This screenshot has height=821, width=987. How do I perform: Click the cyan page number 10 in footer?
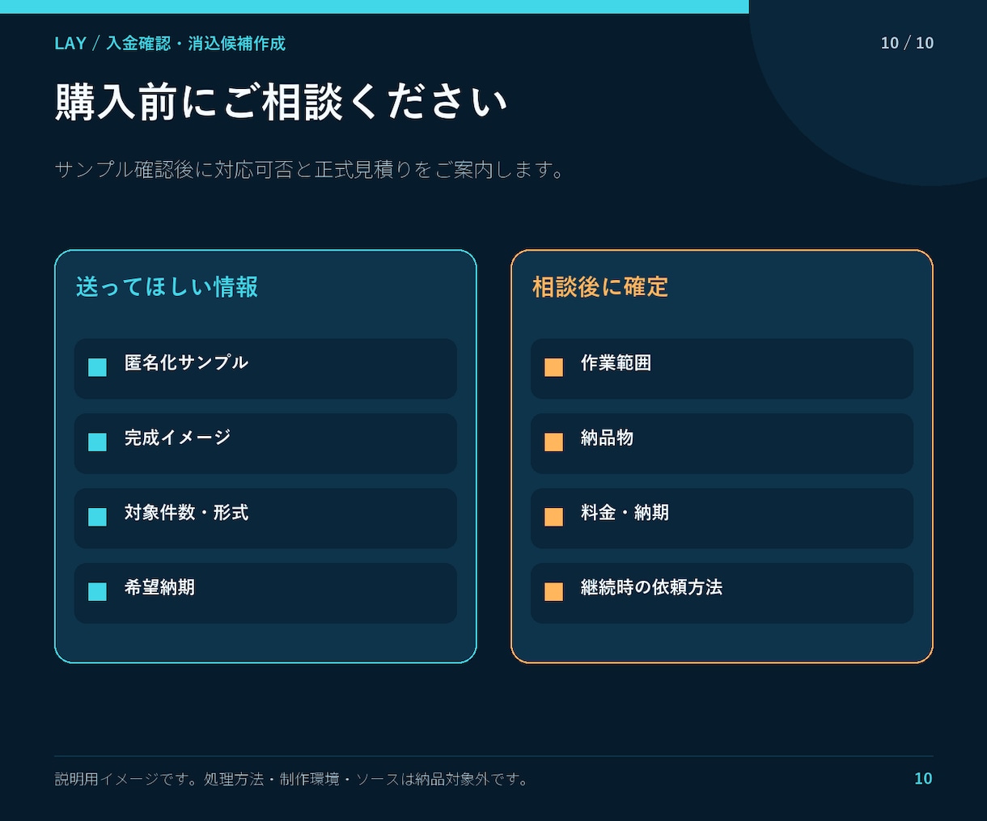(923, 778)
